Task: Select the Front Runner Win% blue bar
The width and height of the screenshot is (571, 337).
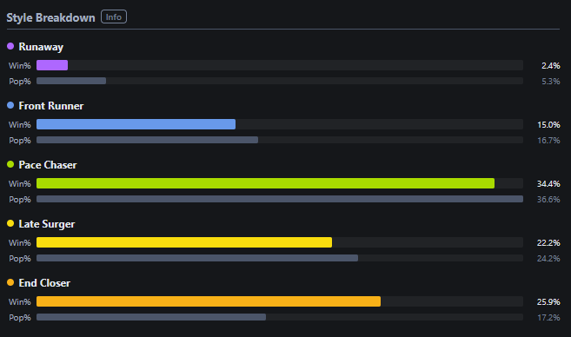Action: coord(136,124)
